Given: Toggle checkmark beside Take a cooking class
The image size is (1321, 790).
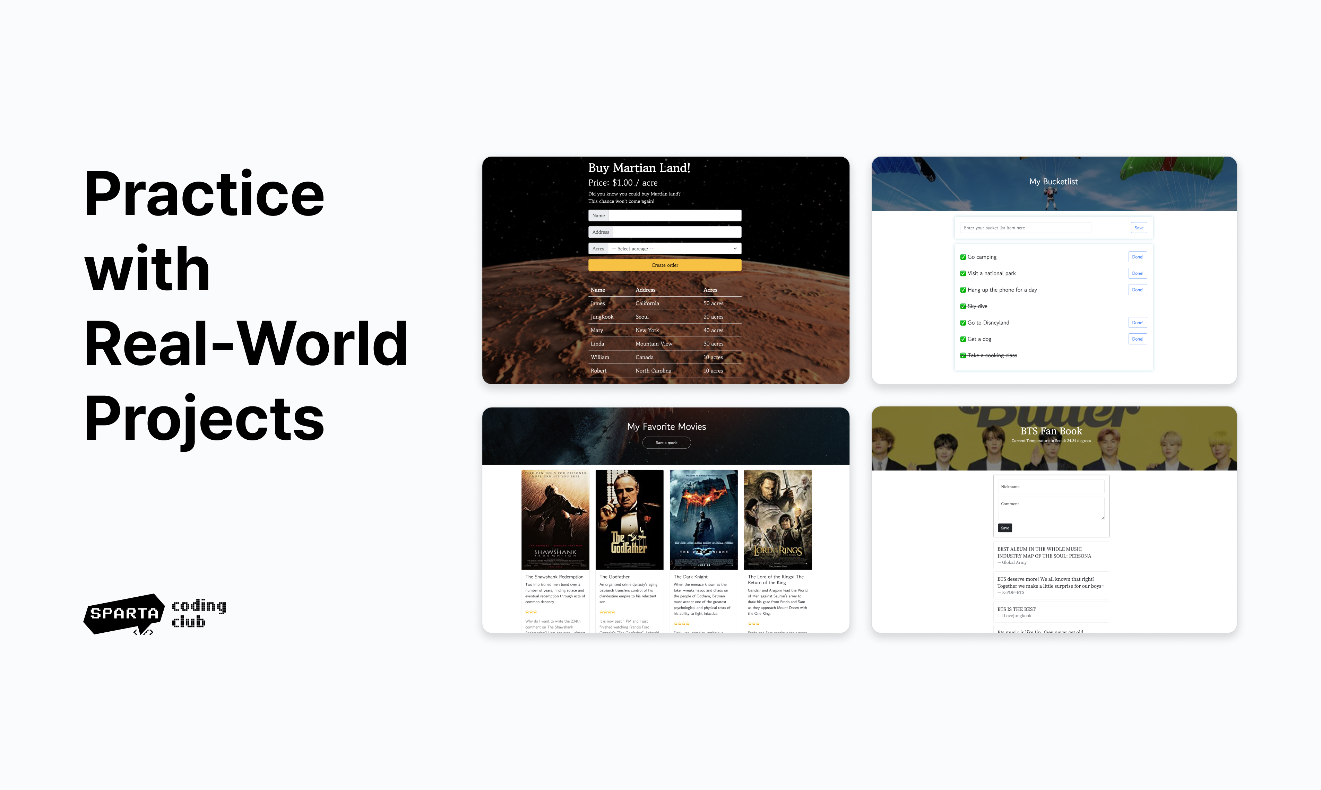Looking at the screenshot, I should 963,355.
